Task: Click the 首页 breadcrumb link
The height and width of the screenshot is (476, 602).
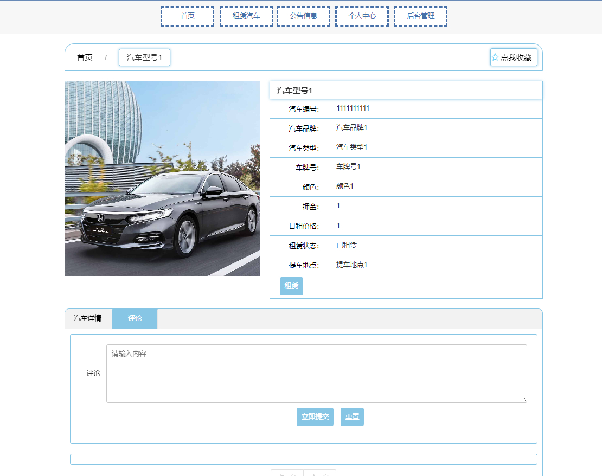Action: coord(85,57)
